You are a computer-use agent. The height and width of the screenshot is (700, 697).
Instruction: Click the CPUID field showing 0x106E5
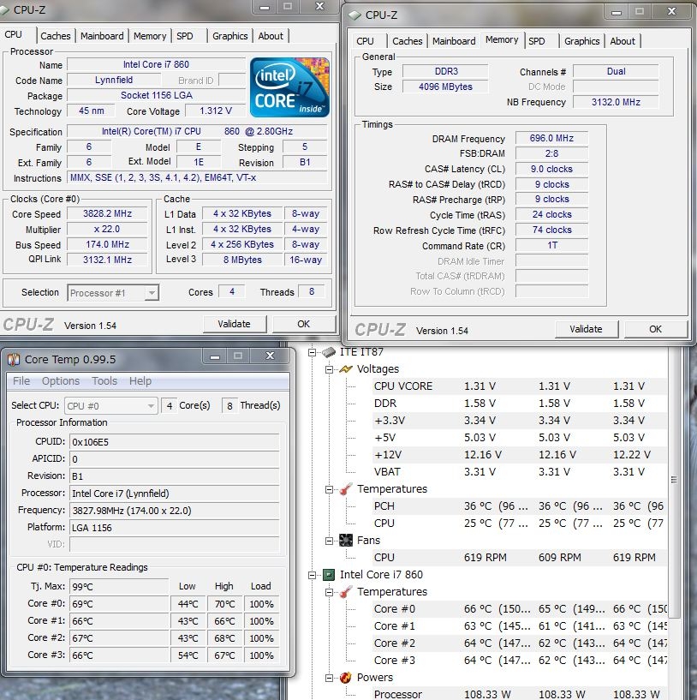[x=175, y=442]
